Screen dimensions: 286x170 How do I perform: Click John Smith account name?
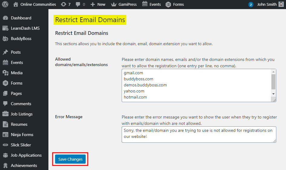point(267,4)
